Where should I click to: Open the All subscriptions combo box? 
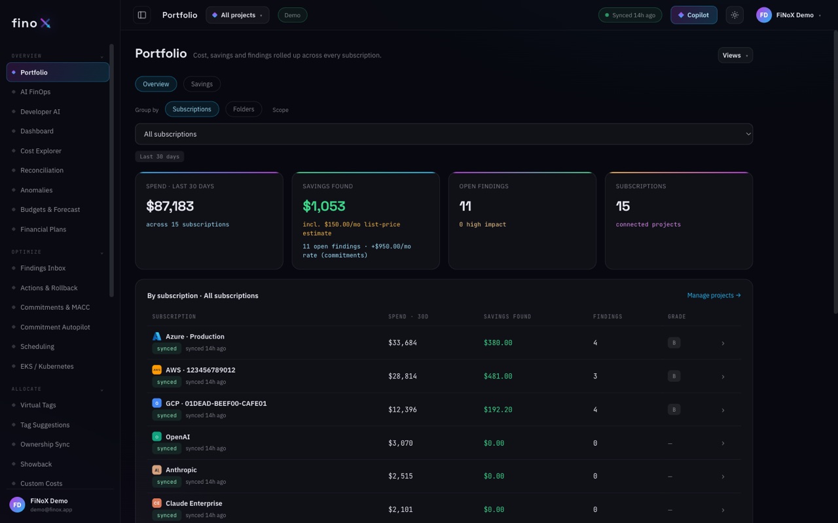click(444, 134)
